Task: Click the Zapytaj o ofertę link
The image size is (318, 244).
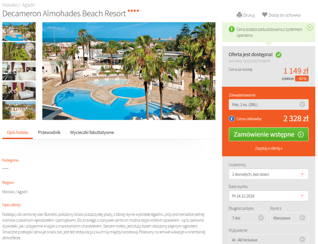Action: tap(269, 148)
